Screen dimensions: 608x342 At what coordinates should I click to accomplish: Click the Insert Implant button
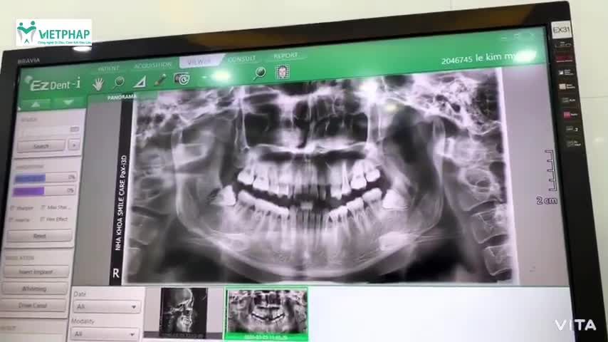[36, 271]
